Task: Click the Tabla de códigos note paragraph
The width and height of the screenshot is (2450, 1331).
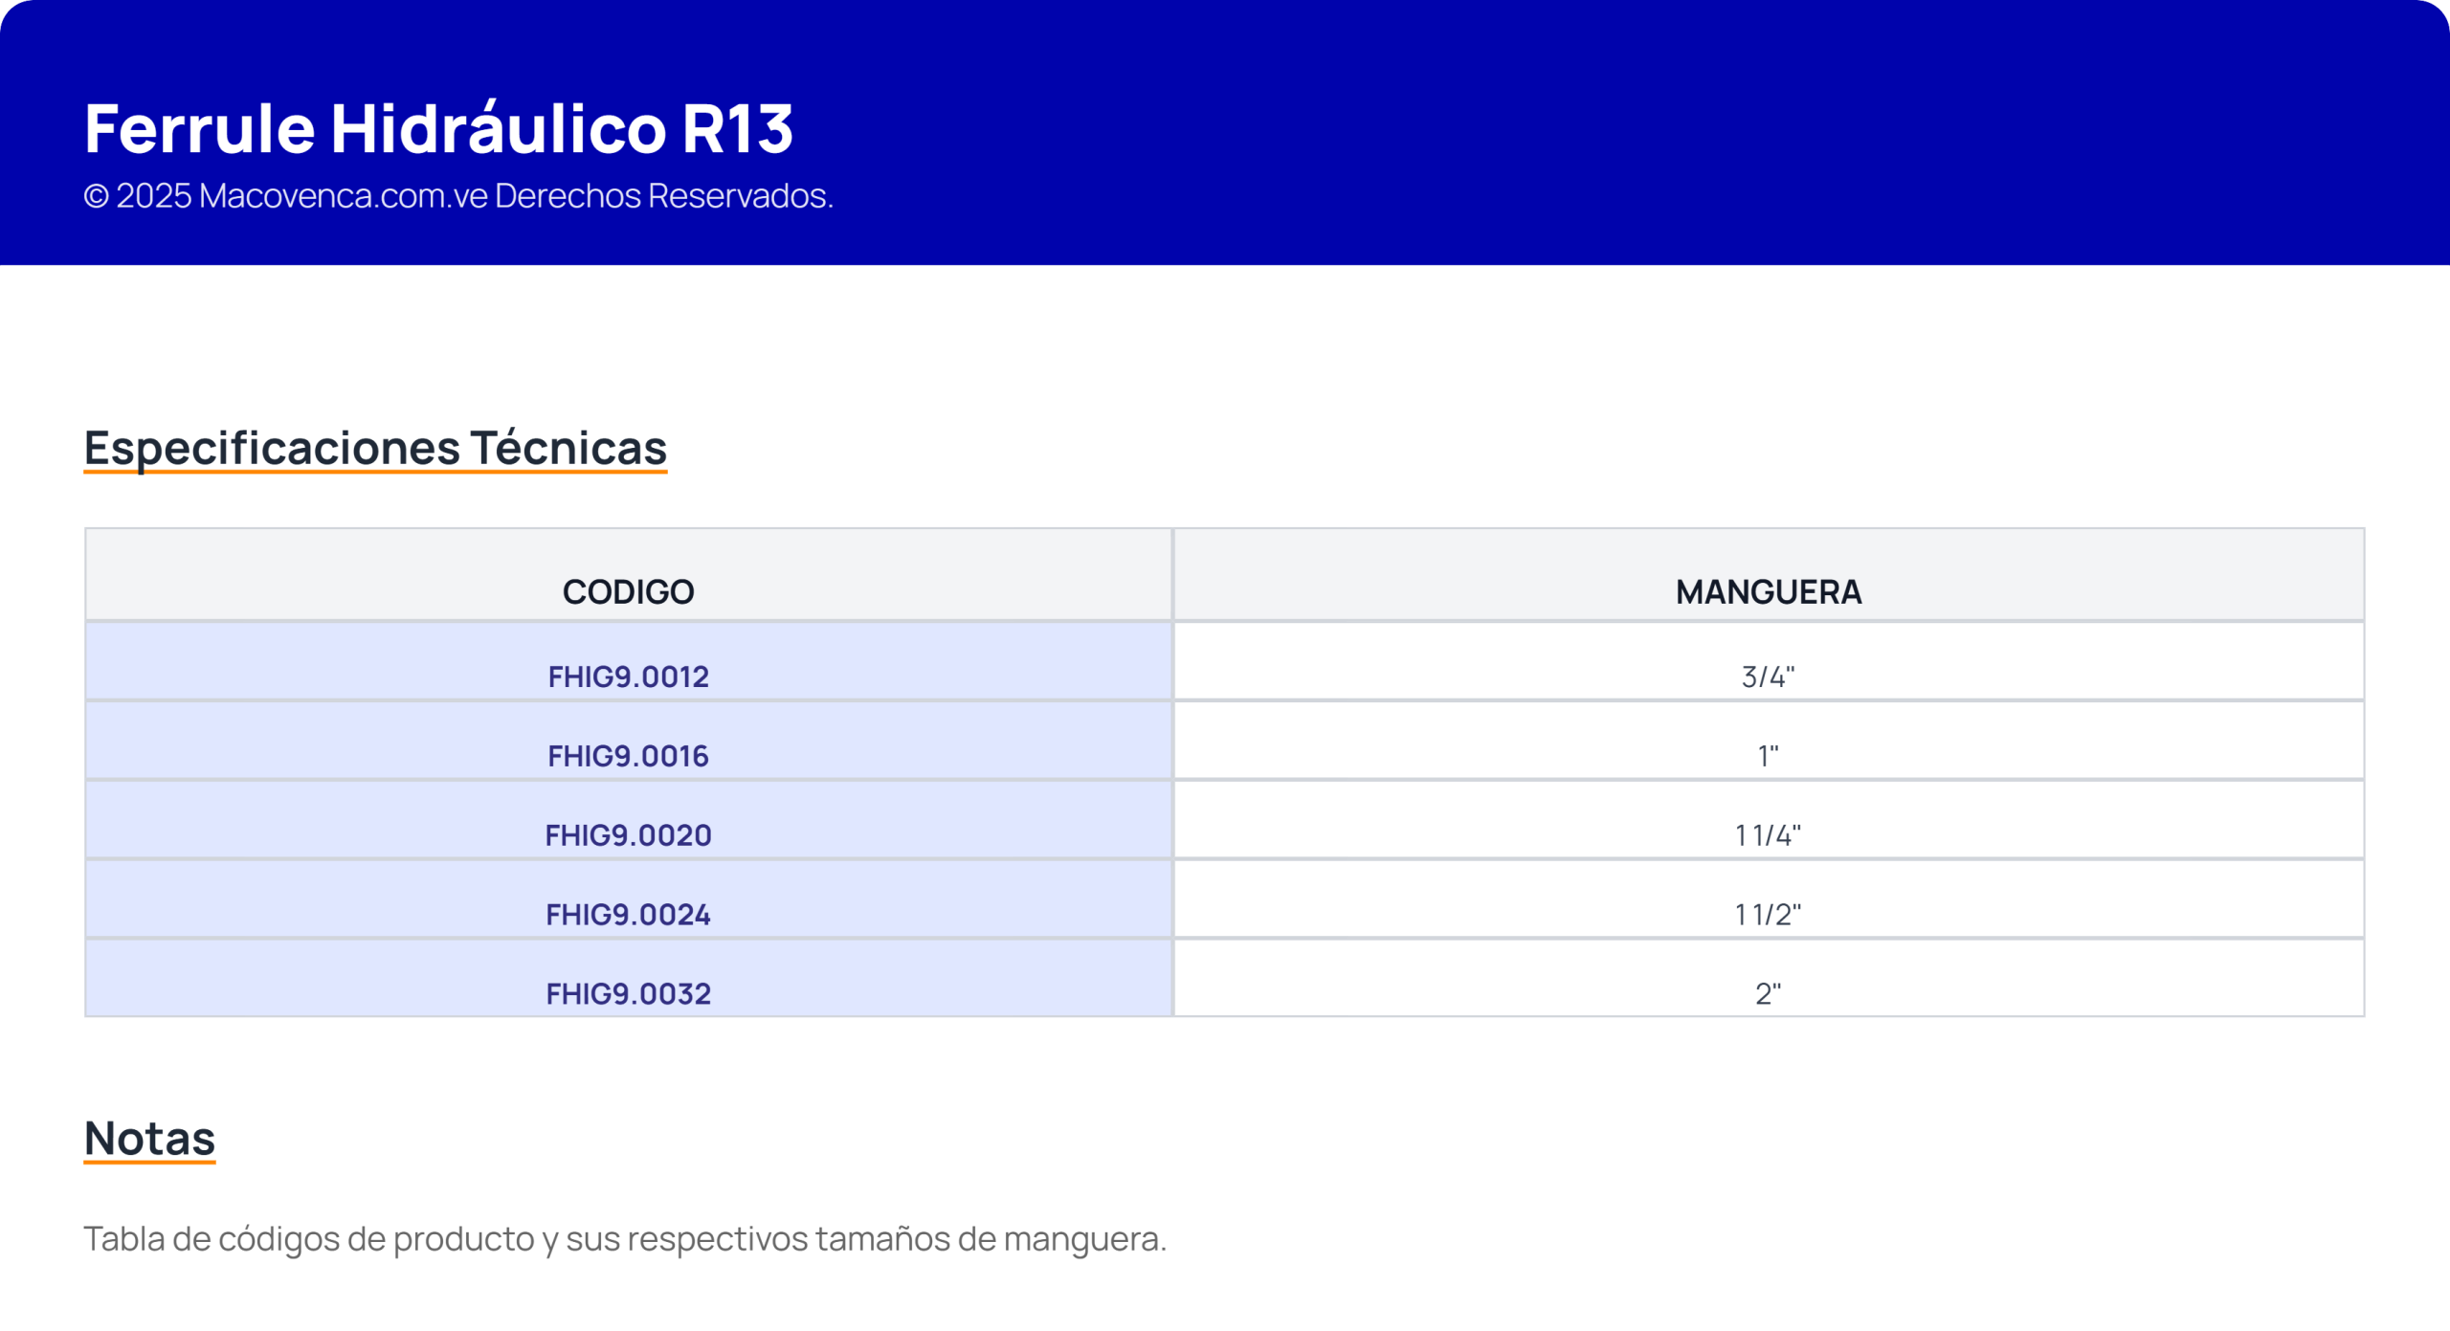Action: 624,1239
